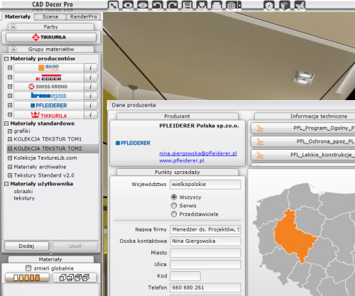The image size is (355, 296).
Task: Open TIKKURILA producer info icon in tree
Action: pyautogui.click(x=91, y=115)
